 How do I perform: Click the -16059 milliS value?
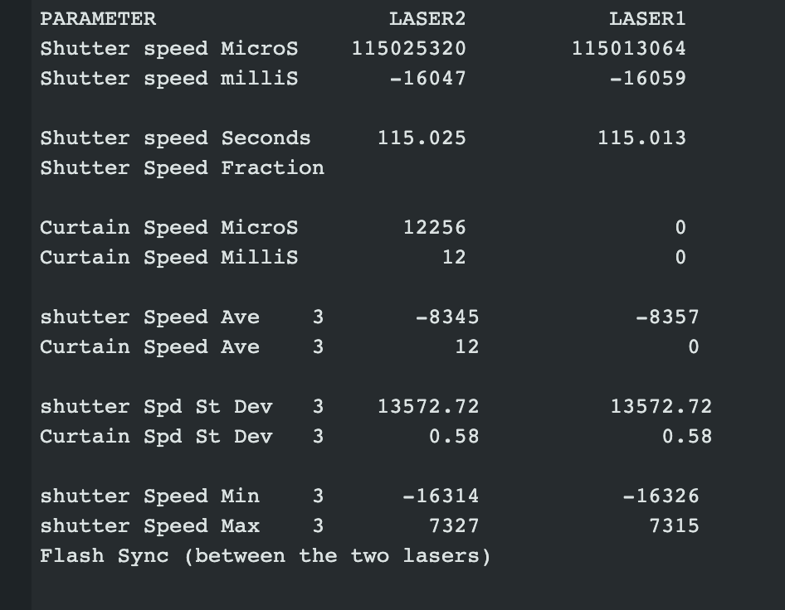(x=647, y=78)
